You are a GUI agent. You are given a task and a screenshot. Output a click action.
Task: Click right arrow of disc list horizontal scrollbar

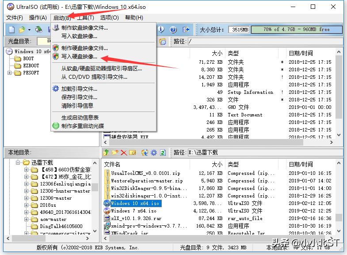coord(331,142)
